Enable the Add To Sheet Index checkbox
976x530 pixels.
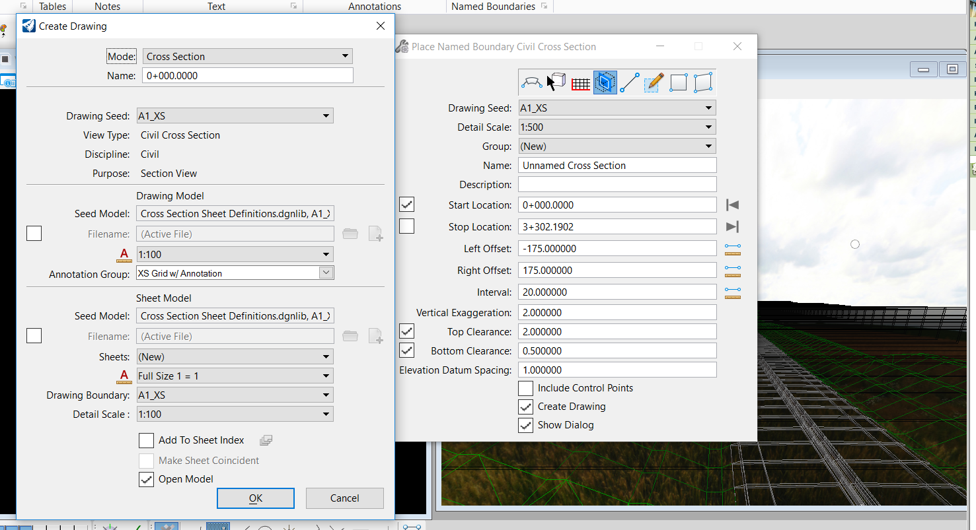point(146,440)
